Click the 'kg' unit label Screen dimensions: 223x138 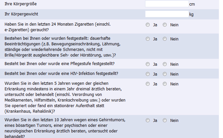192,14
